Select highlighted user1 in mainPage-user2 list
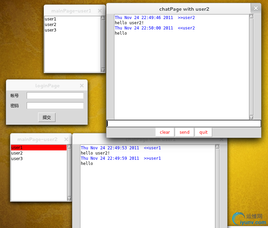This screenshot has height=228, width=268. point(39,148)
